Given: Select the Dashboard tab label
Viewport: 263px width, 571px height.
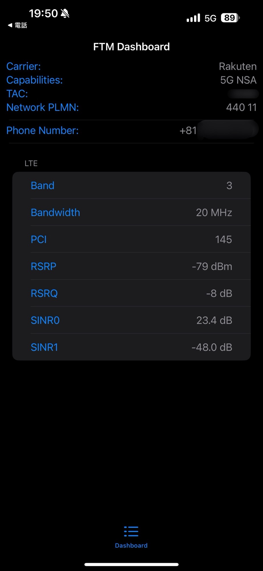Looking at the screenshot, I should point(131,546).
